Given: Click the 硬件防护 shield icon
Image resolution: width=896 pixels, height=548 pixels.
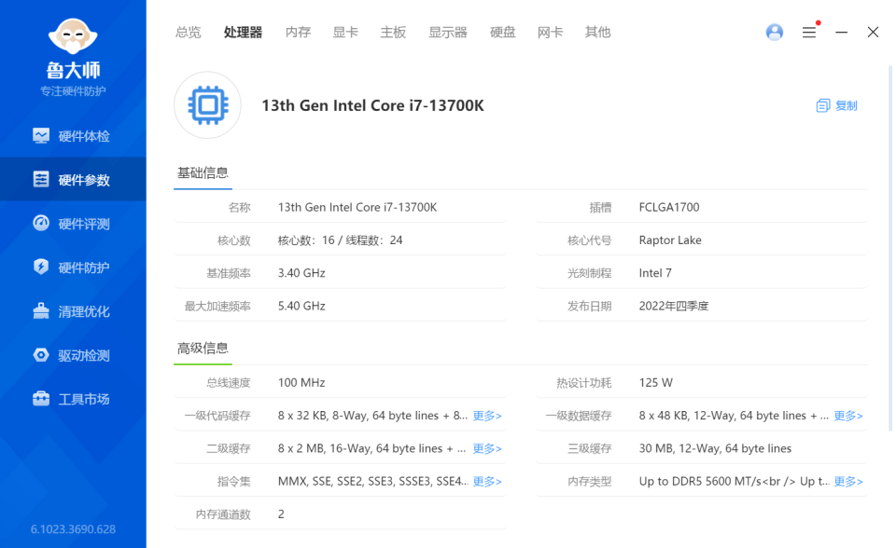Looking at the screenshot, I should coord(41,267).
